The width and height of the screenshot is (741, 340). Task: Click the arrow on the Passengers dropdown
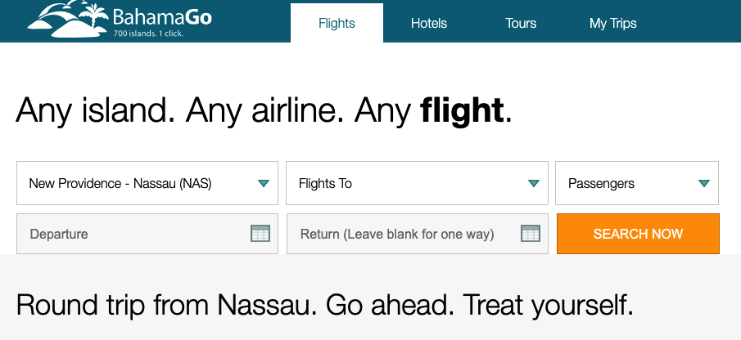[704, 184]
